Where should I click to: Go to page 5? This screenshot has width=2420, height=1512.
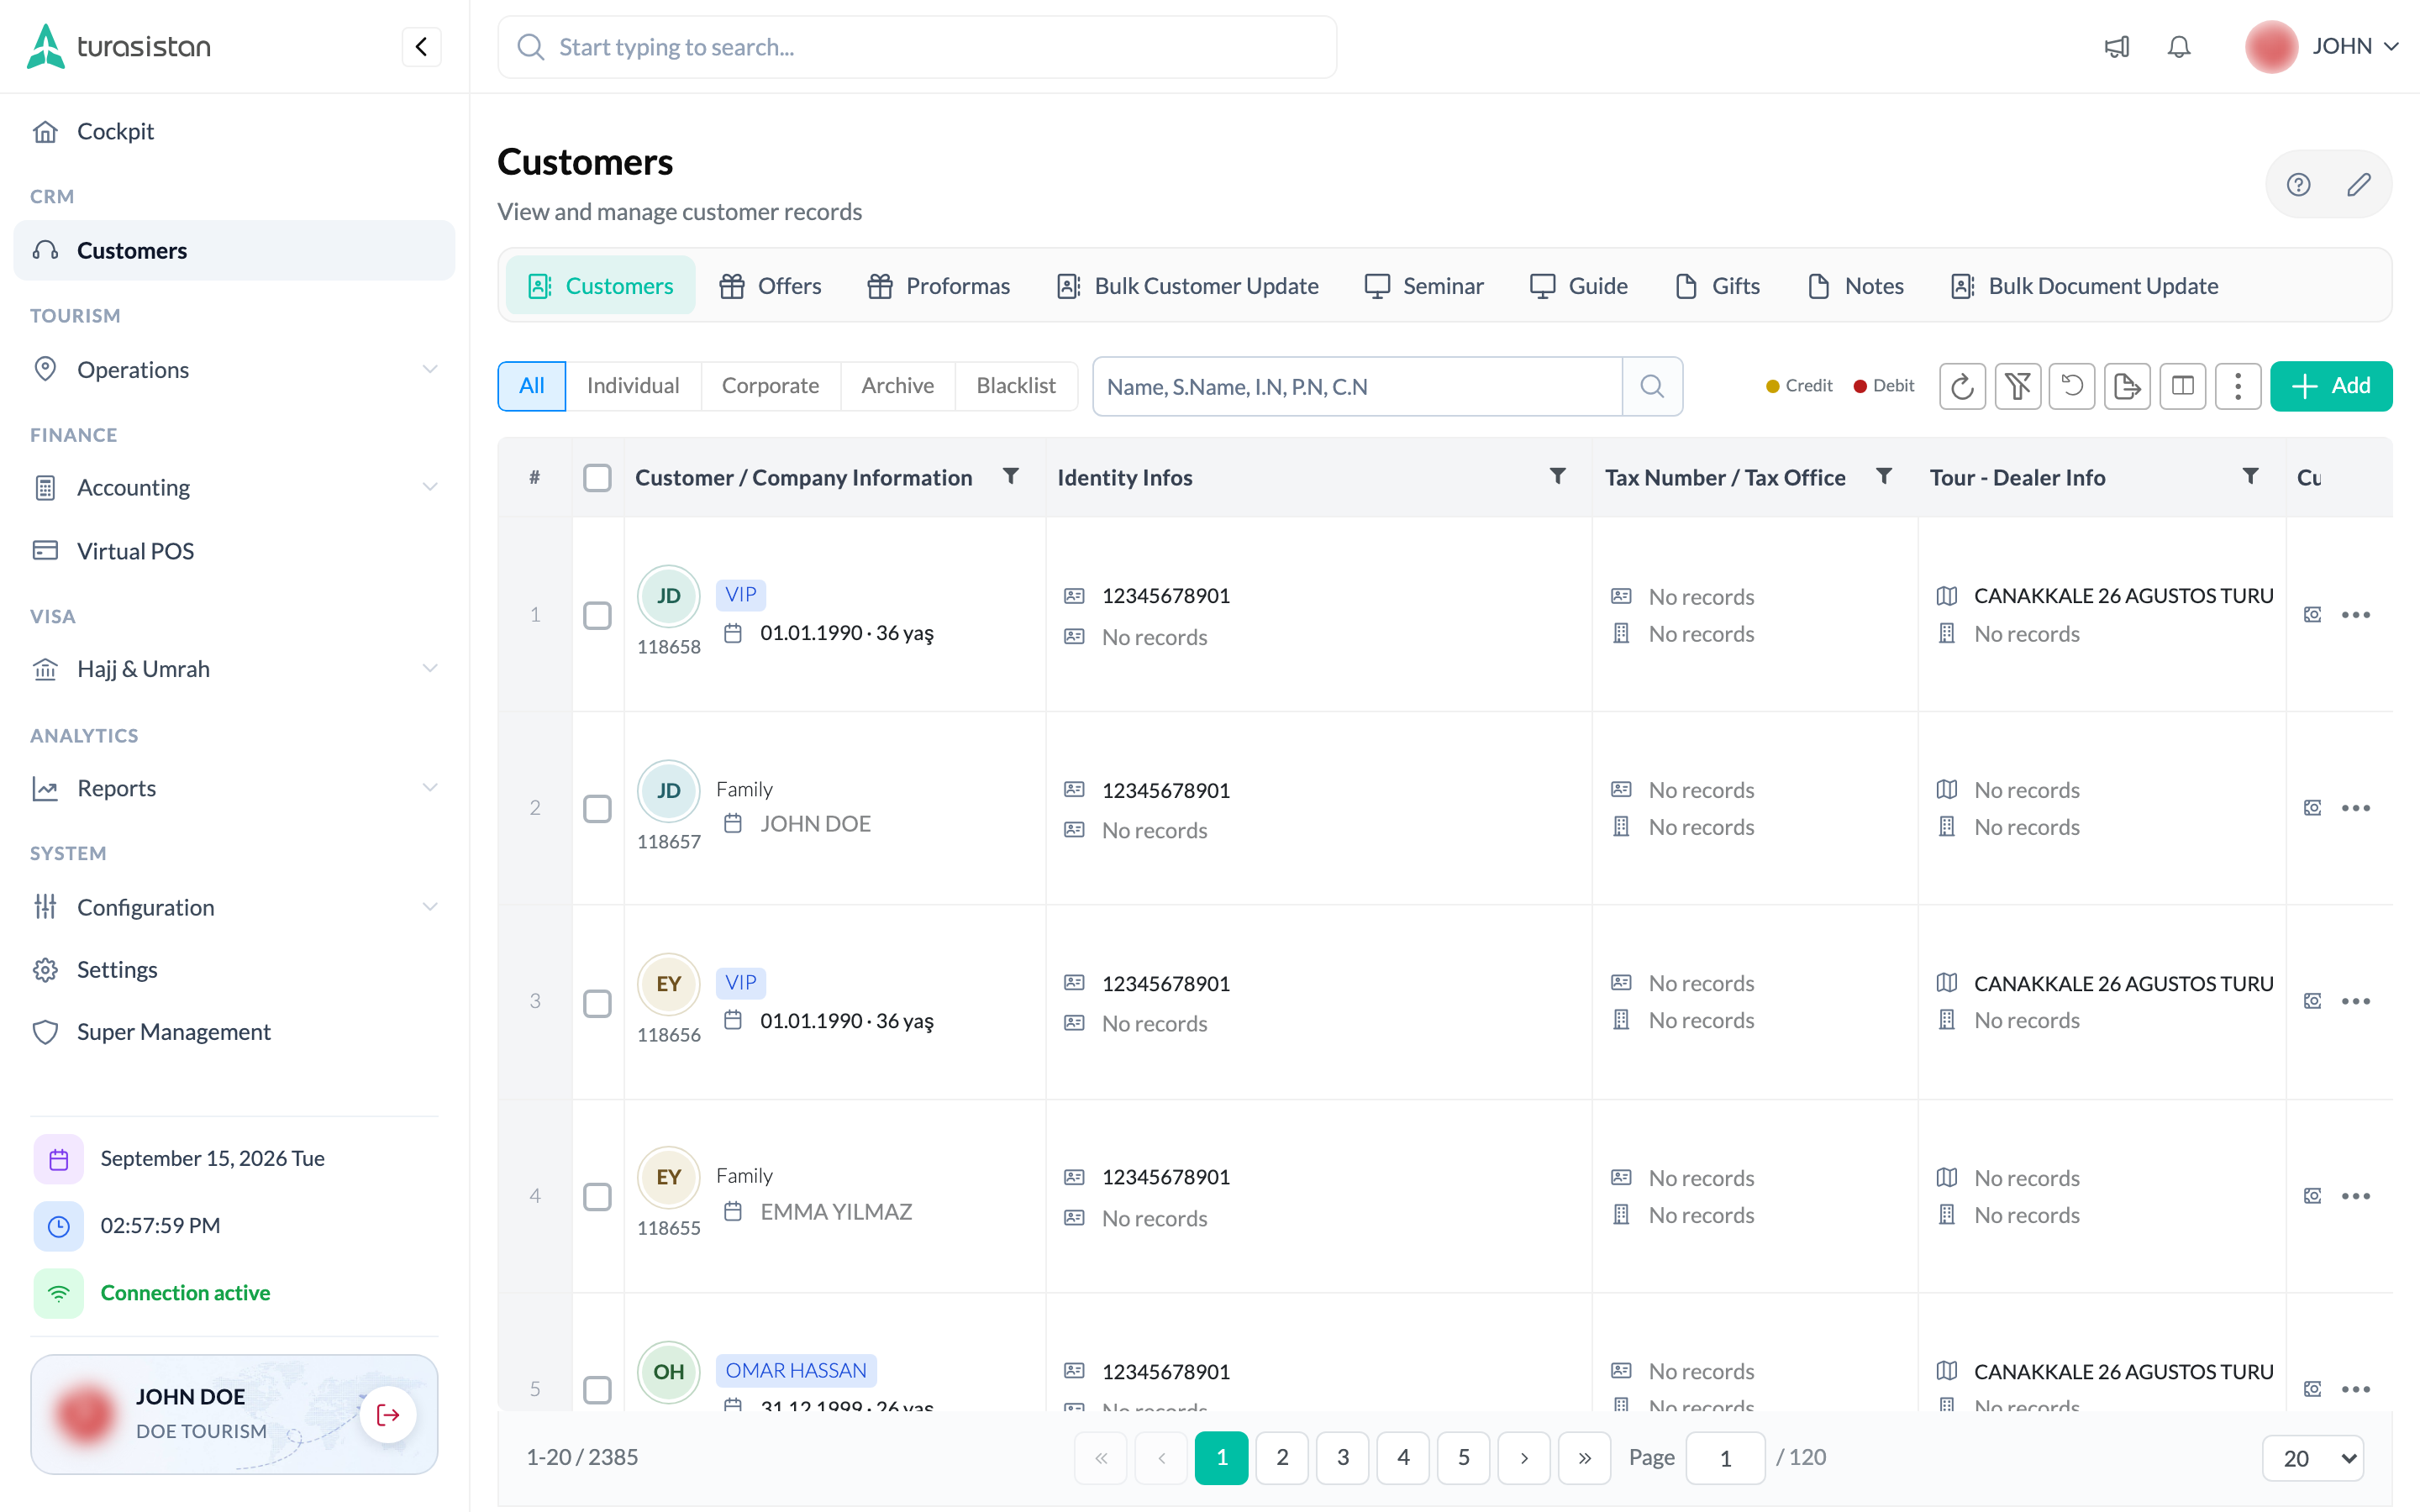[x=1463, y=1458]
